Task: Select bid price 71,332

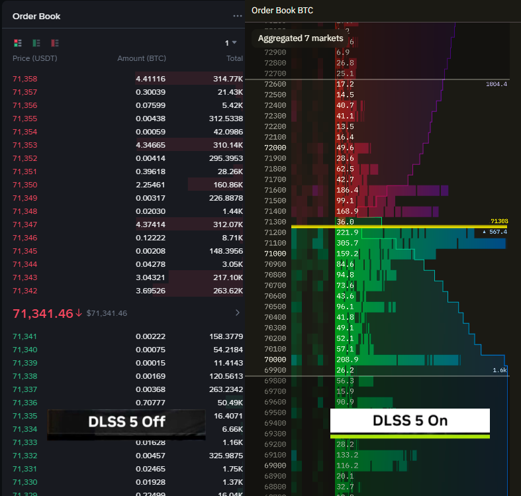Action: 25,456
